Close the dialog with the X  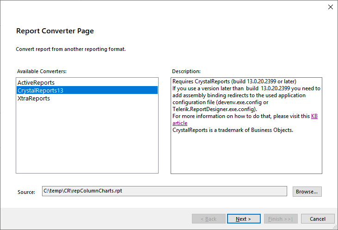(331, 7)
